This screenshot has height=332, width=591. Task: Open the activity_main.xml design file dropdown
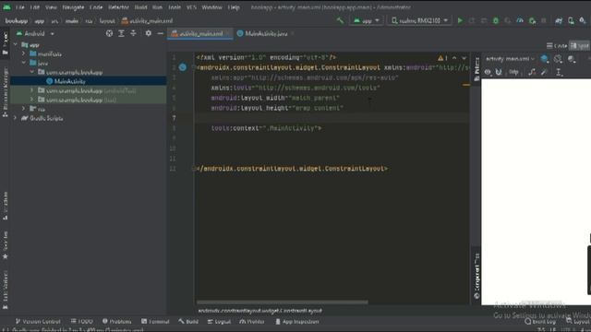tap(510, 59)
